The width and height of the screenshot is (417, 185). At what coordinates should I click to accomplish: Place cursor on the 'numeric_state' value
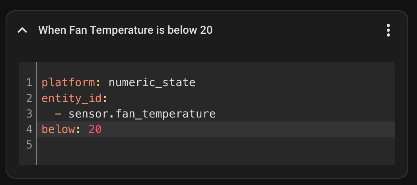pyautogui.click(x=152, y=83)
